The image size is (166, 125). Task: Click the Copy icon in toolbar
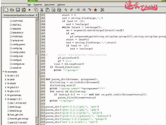pos(36,10)
